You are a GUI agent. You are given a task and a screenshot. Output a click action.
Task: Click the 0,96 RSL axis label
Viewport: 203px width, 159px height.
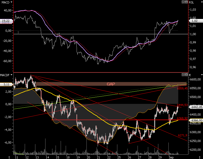193,67
